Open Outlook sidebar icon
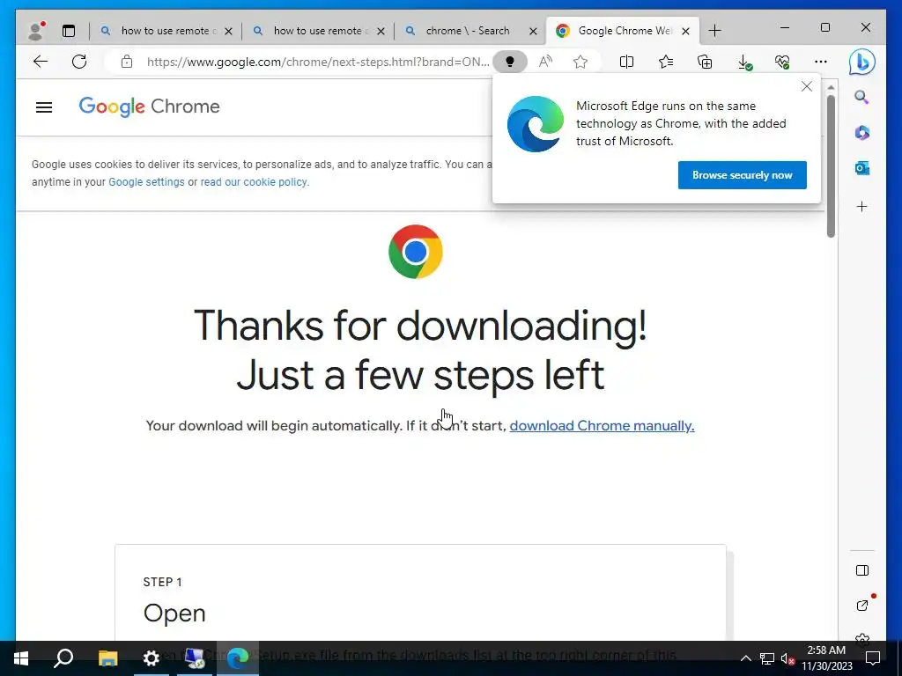 (861, 168)
